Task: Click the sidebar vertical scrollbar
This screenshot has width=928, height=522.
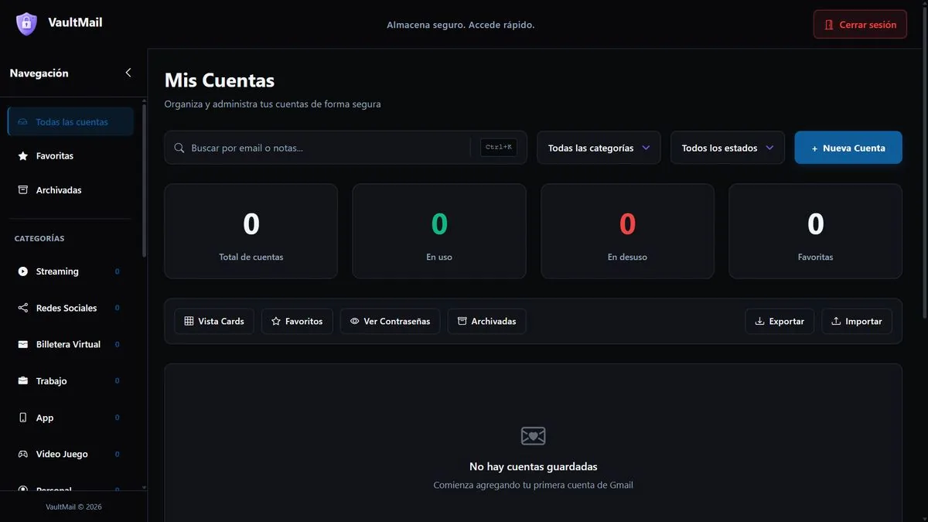Action: 144,179
